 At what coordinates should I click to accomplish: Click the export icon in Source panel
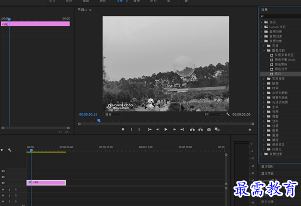point(67,132)
